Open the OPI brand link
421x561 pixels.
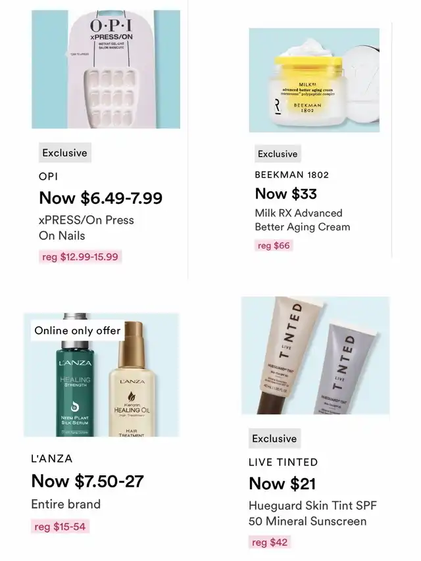(x=48, y=176)
